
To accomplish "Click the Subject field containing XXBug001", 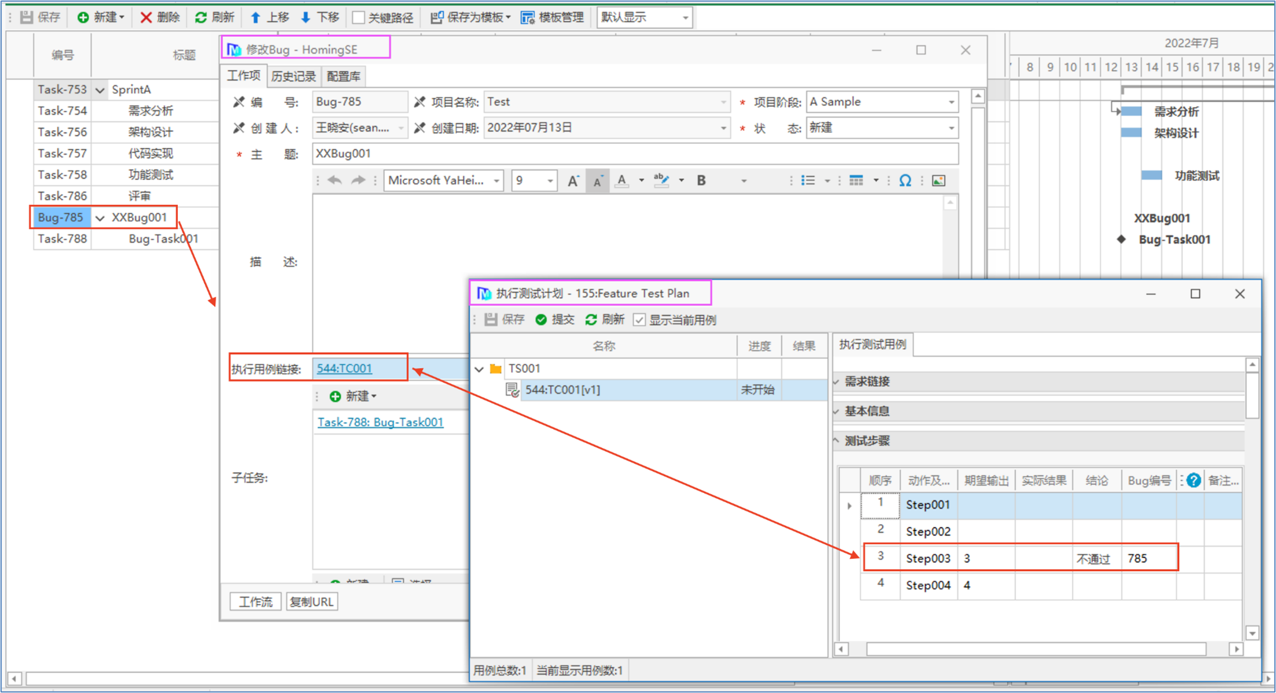I will tap(635, 154).
